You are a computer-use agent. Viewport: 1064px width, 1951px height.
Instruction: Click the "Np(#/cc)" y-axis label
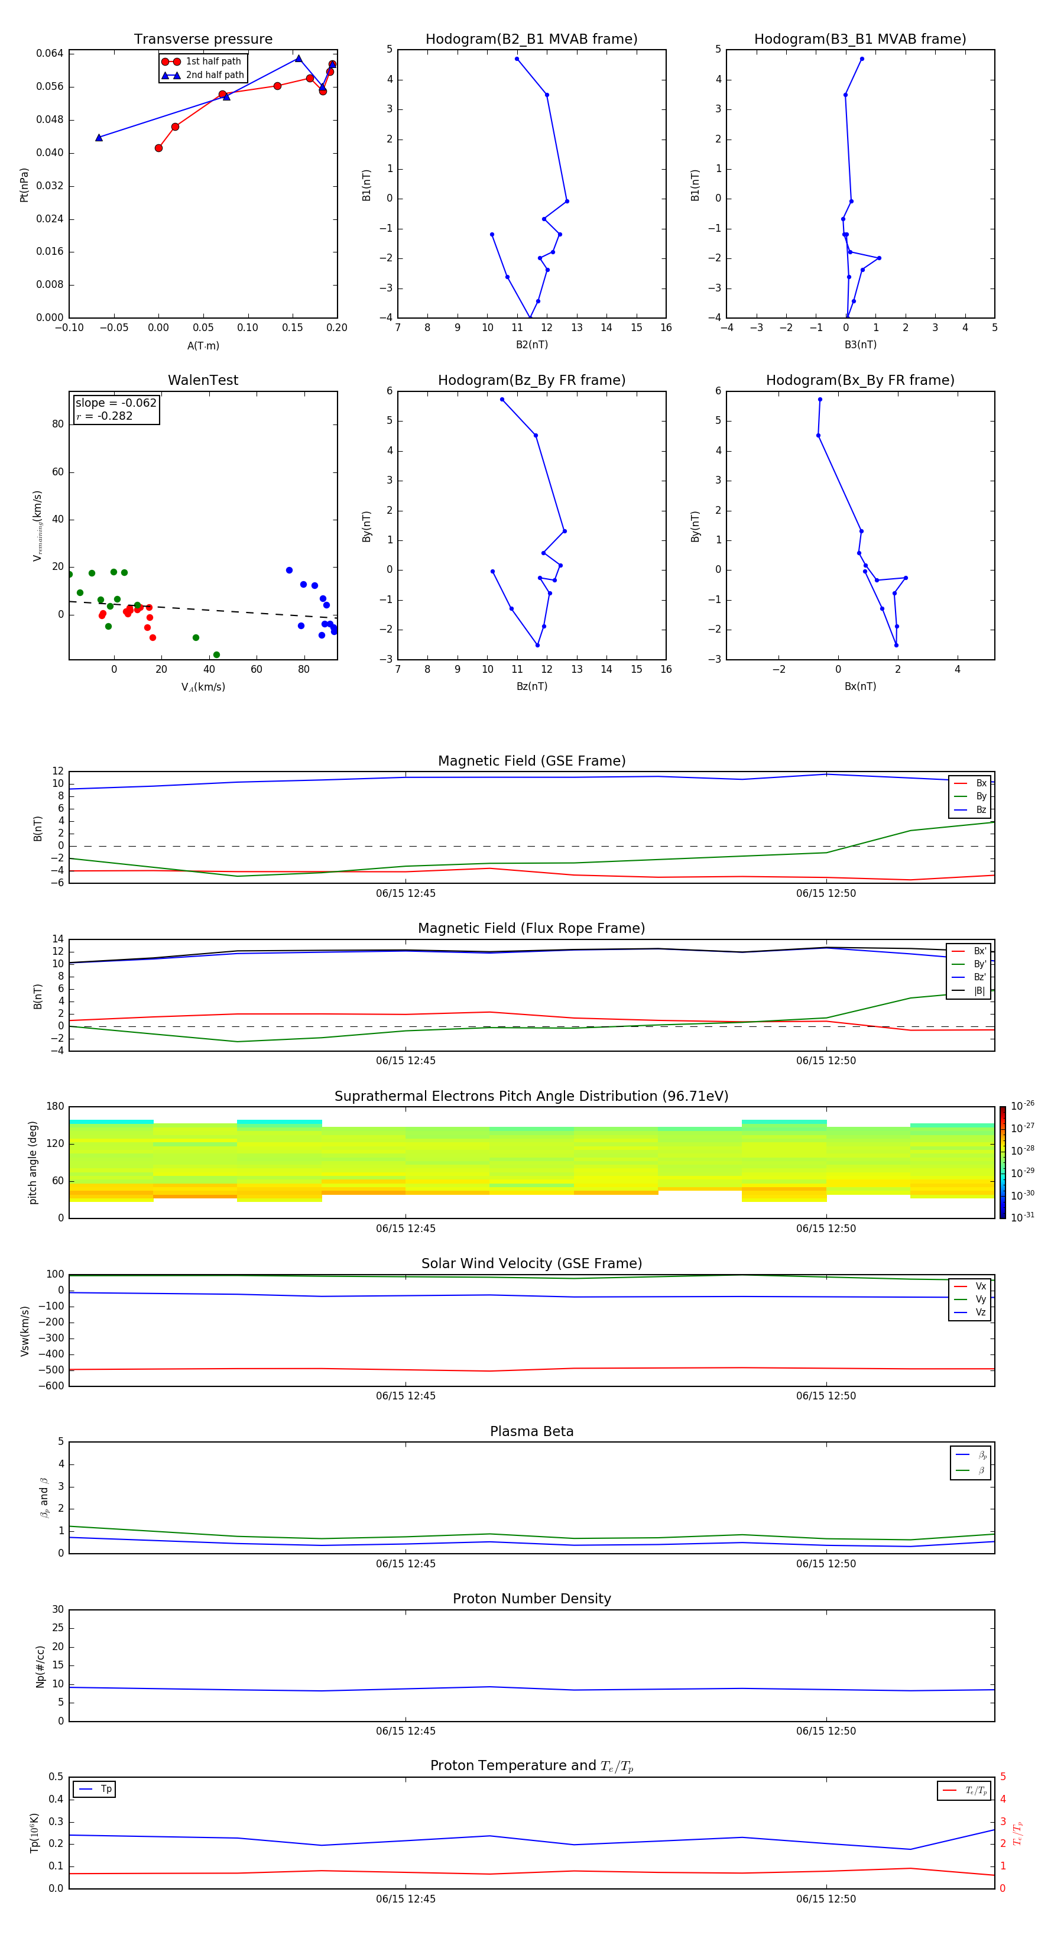[41, 1666]
